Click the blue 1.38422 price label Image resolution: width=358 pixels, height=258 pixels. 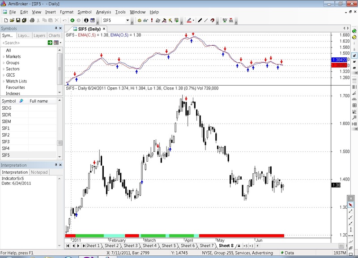(340, 60)
